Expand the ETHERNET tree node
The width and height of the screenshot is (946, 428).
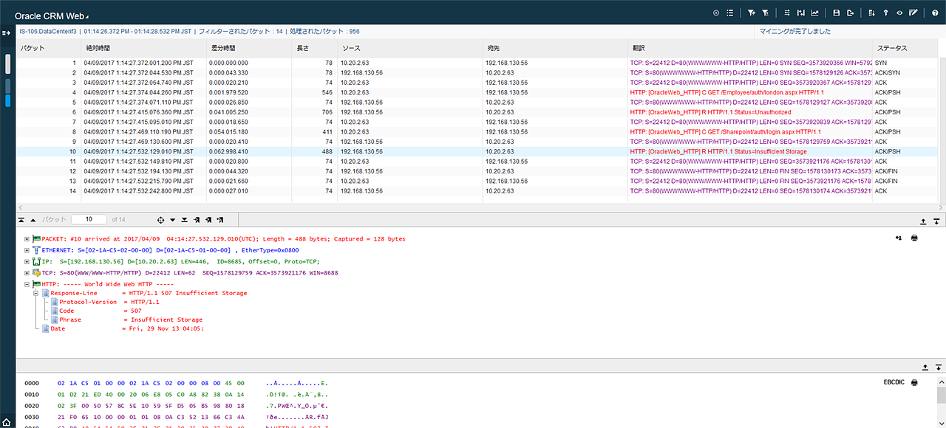click(27, 250)
